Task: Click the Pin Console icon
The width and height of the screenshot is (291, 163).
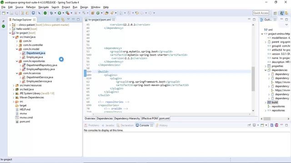Action: coord(249,125)
